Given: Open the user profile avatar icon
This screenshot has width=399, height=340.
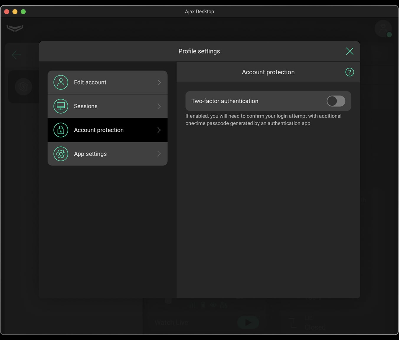Looking at the screenshot, I should (383, 28).
